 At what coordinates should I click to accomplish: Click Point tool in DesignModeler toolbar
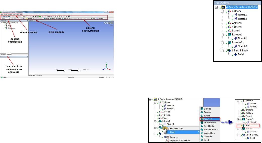click(93, 19)
